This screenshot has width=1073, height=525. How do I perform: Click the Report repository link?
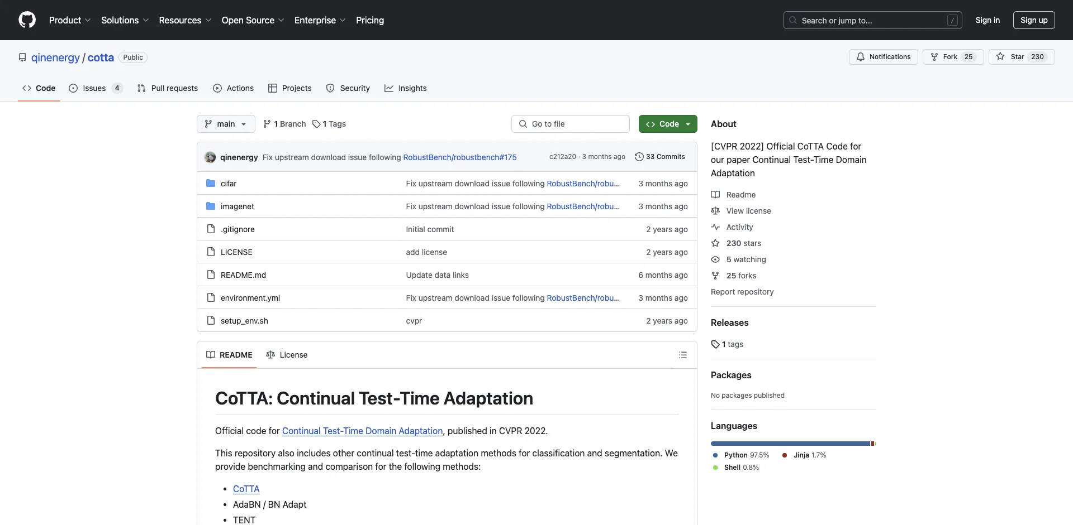(x=742, y=292)
